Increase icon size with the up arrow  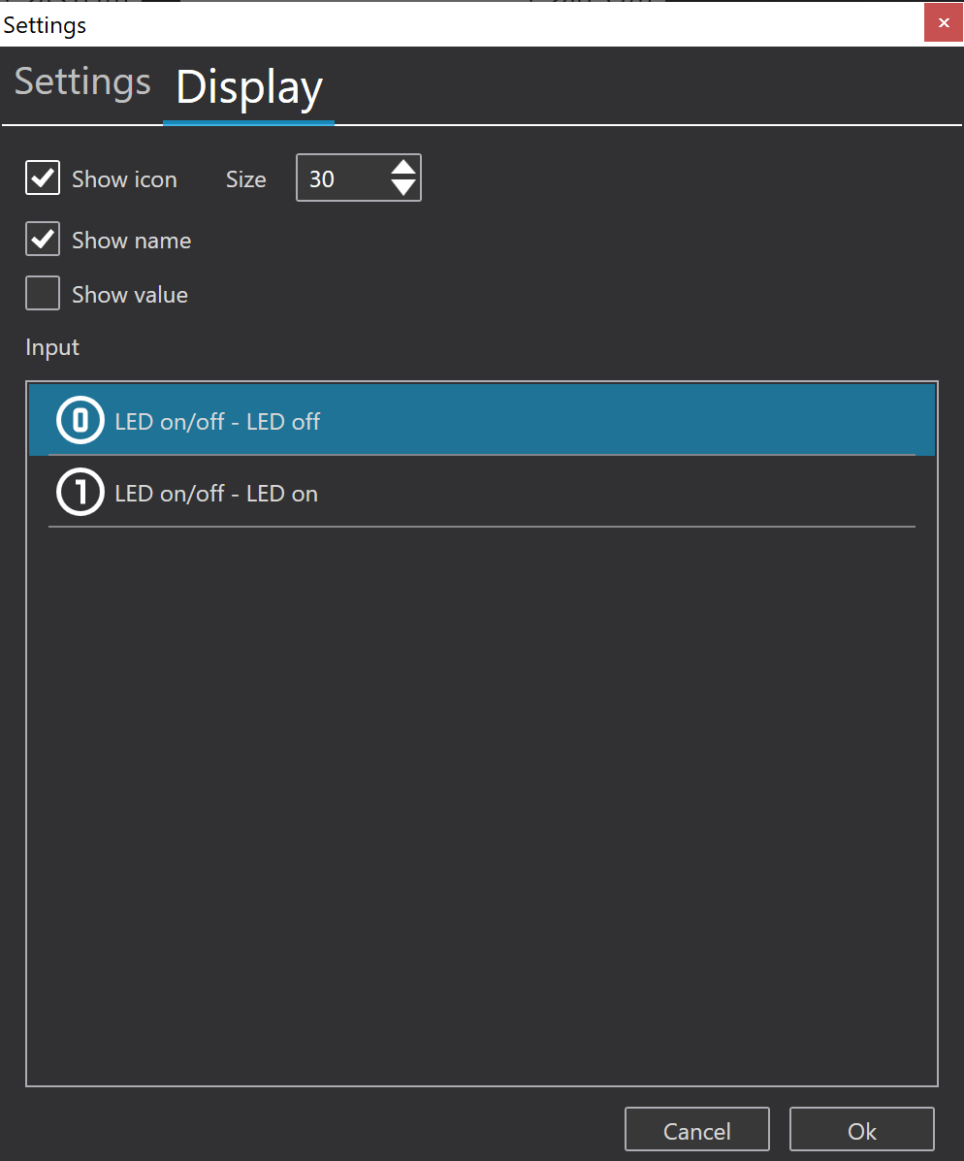coord(403,167)
